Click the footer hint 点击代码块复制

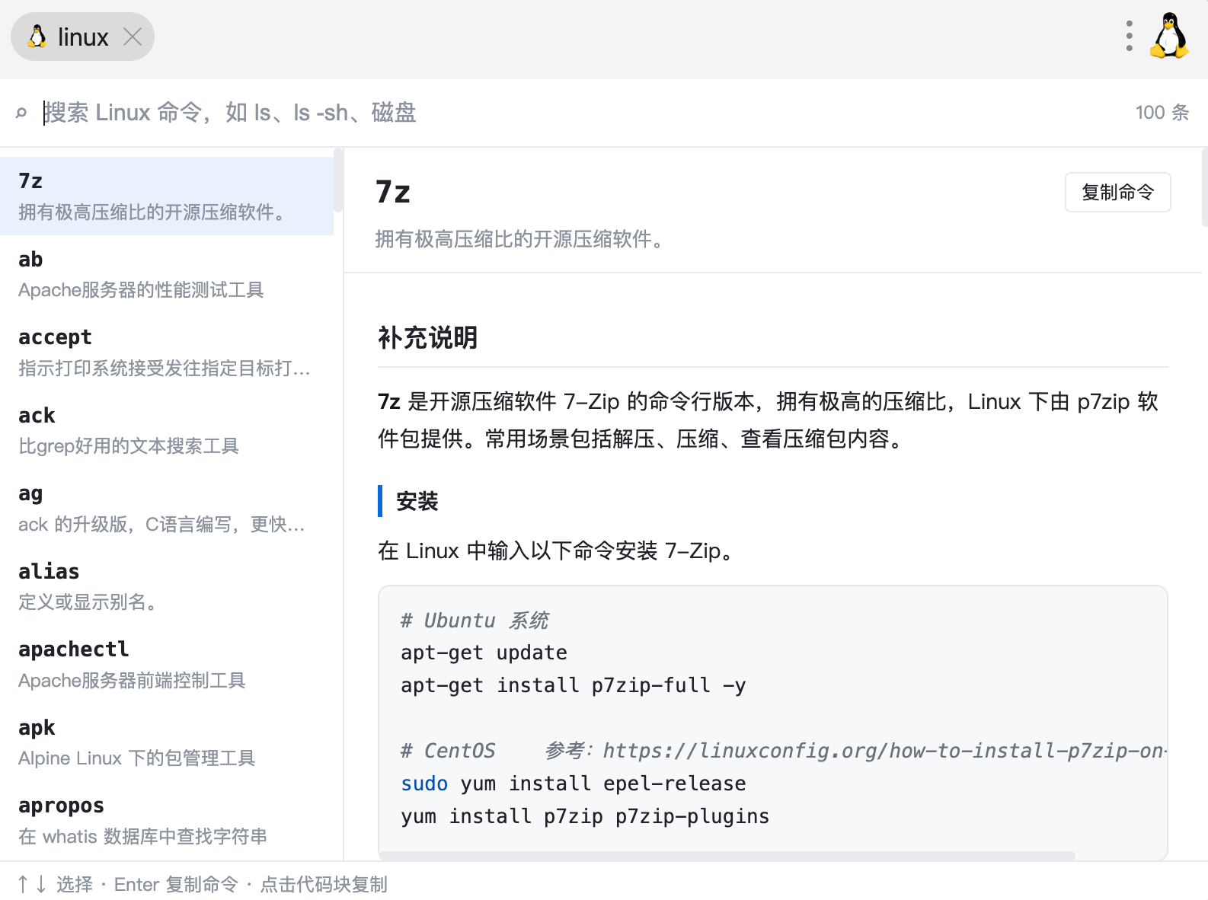(324, 884)
